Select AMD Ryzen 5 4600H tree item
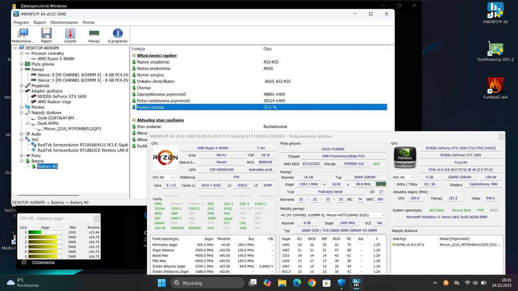518x291 pixels. click(56, 58)
